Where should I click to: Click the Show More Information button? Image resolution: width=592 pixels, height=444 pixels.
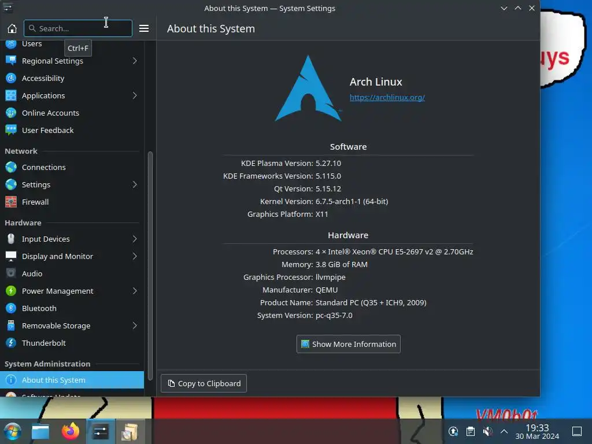(349, 344)
